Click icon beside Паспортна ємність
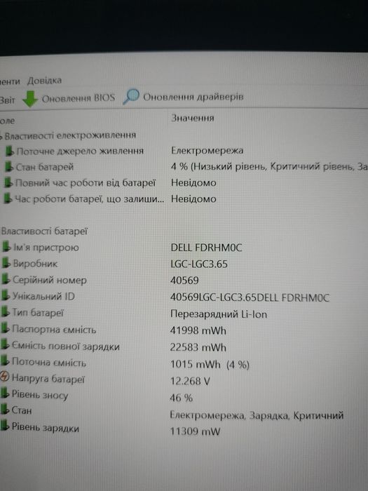 6,329
